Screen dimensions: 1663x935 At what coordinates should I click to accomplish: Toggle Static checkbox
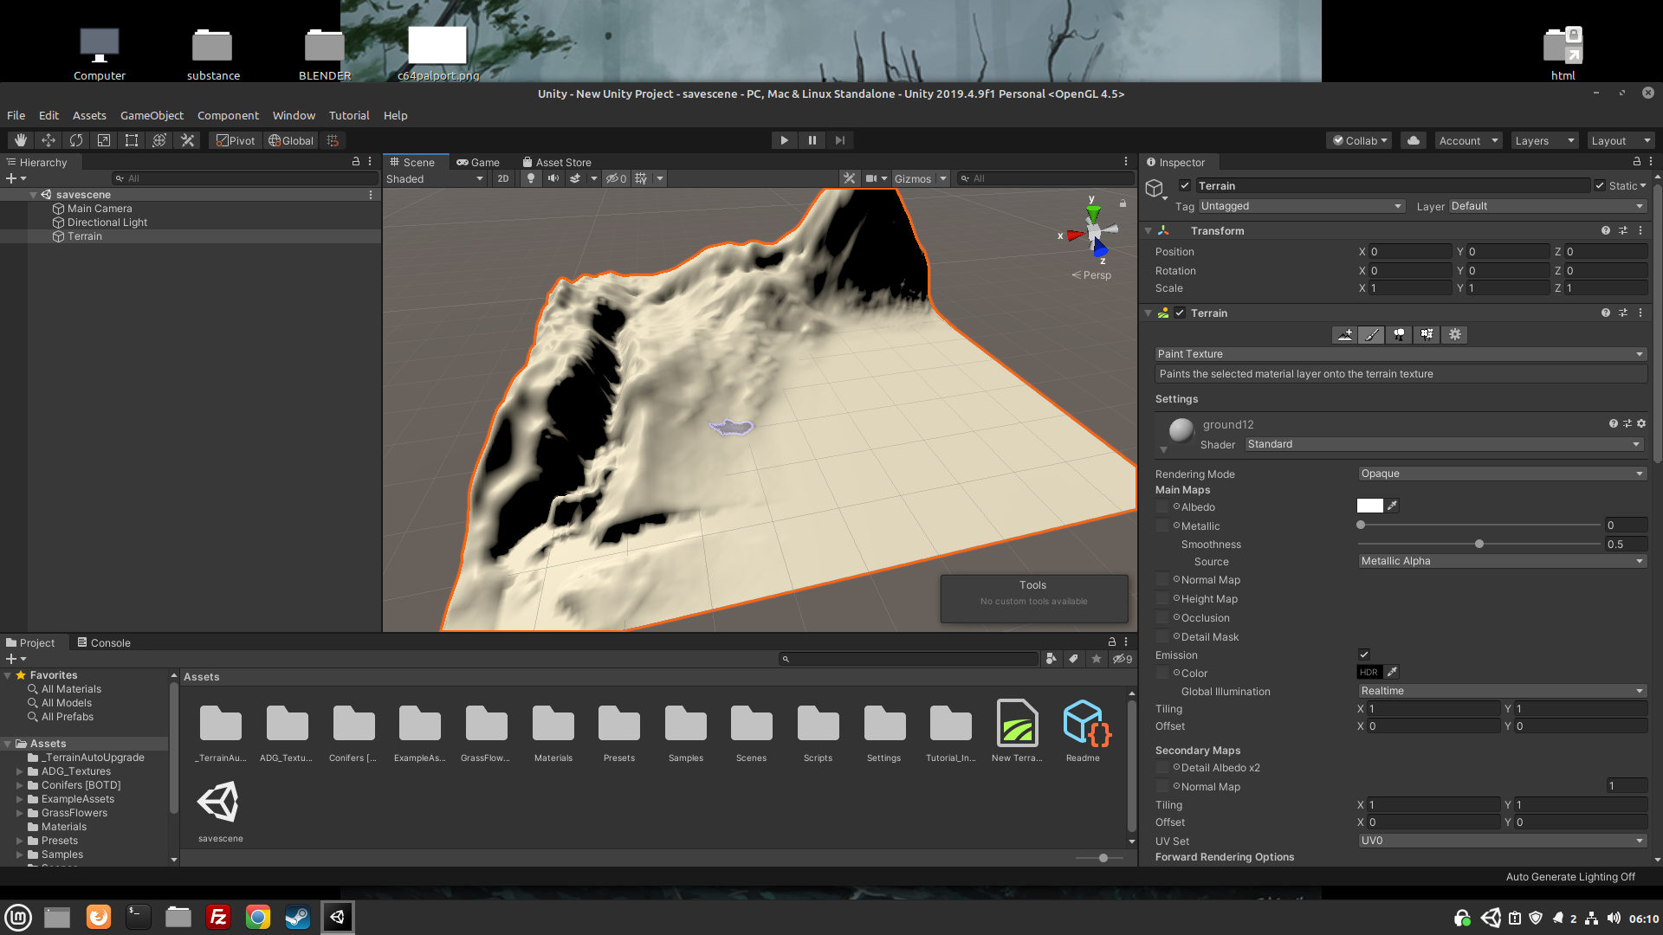click(1599, 185)
